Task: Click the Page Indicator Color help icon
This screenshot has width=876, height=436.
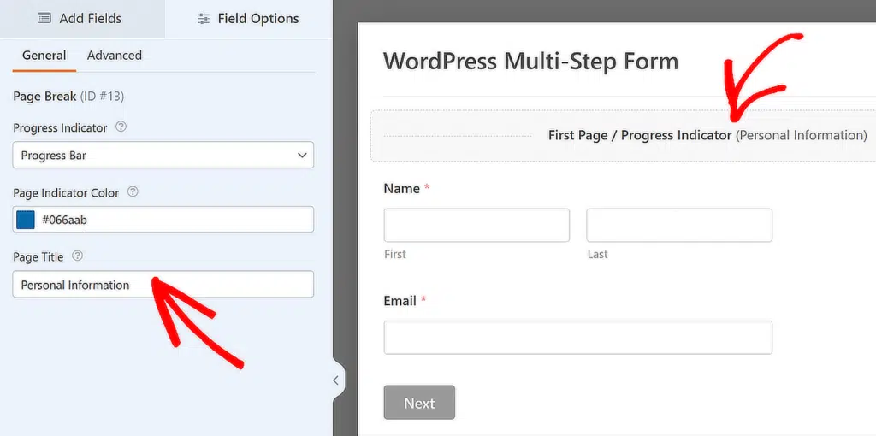Action: pyautogui.click(x=133, y=191)
